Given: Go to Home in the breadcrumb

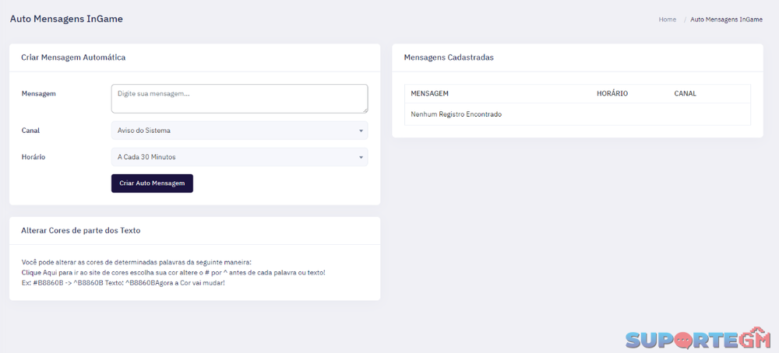Looking at the screenshot, I should pyautogui.click(x=667, y=19).
